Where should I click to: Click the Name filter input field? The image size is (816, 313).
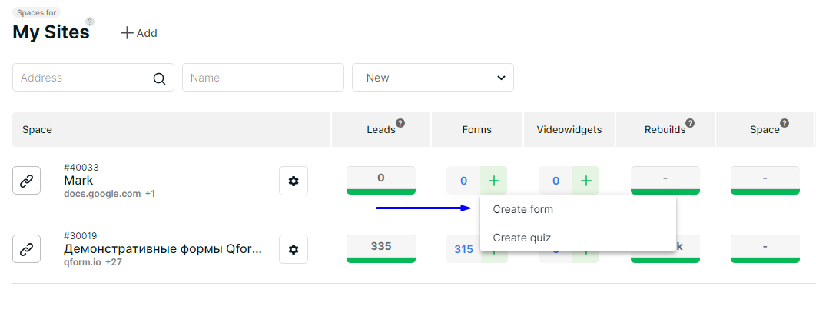click(263, 78)
